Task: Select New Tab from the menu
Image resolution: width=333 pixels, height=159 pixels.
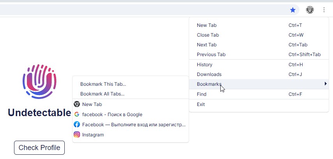Action: coord(207,25)
